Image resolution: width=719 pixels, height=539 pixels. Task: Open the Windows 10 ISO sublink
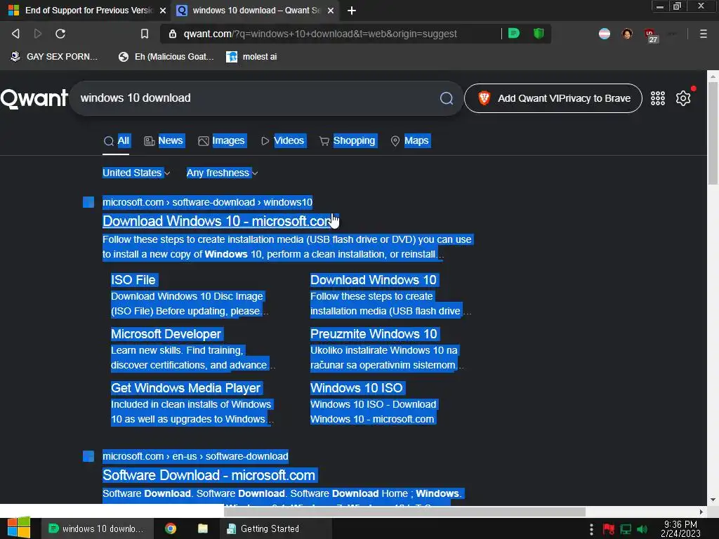356,387
